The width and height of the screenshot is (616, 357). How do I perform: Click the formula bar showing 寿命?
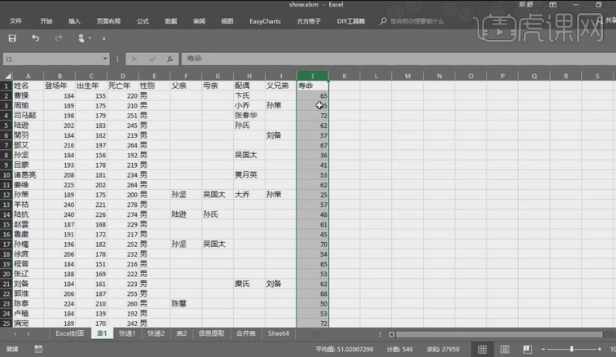(x=398, y=59)
